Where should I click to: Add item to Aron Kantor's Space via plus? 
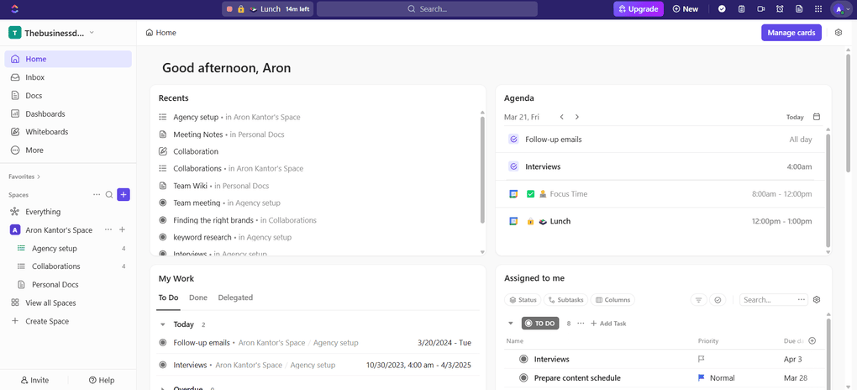[x=123, y=229]
